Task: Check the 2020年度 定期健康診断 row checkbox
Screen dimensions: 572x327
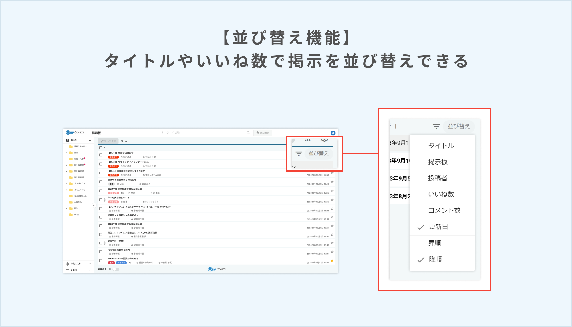Action: (x=101, y=191)
